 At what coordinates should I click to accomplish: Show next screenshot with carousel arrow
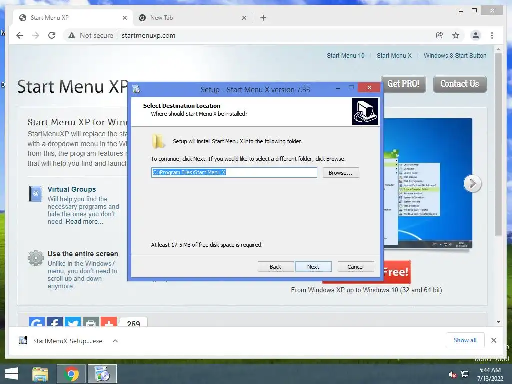(x=472, y=184)
